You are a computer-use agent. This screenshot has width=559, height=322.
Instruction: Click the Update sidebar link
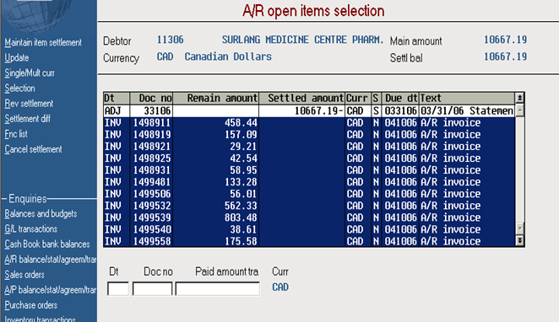coord(16,57)
